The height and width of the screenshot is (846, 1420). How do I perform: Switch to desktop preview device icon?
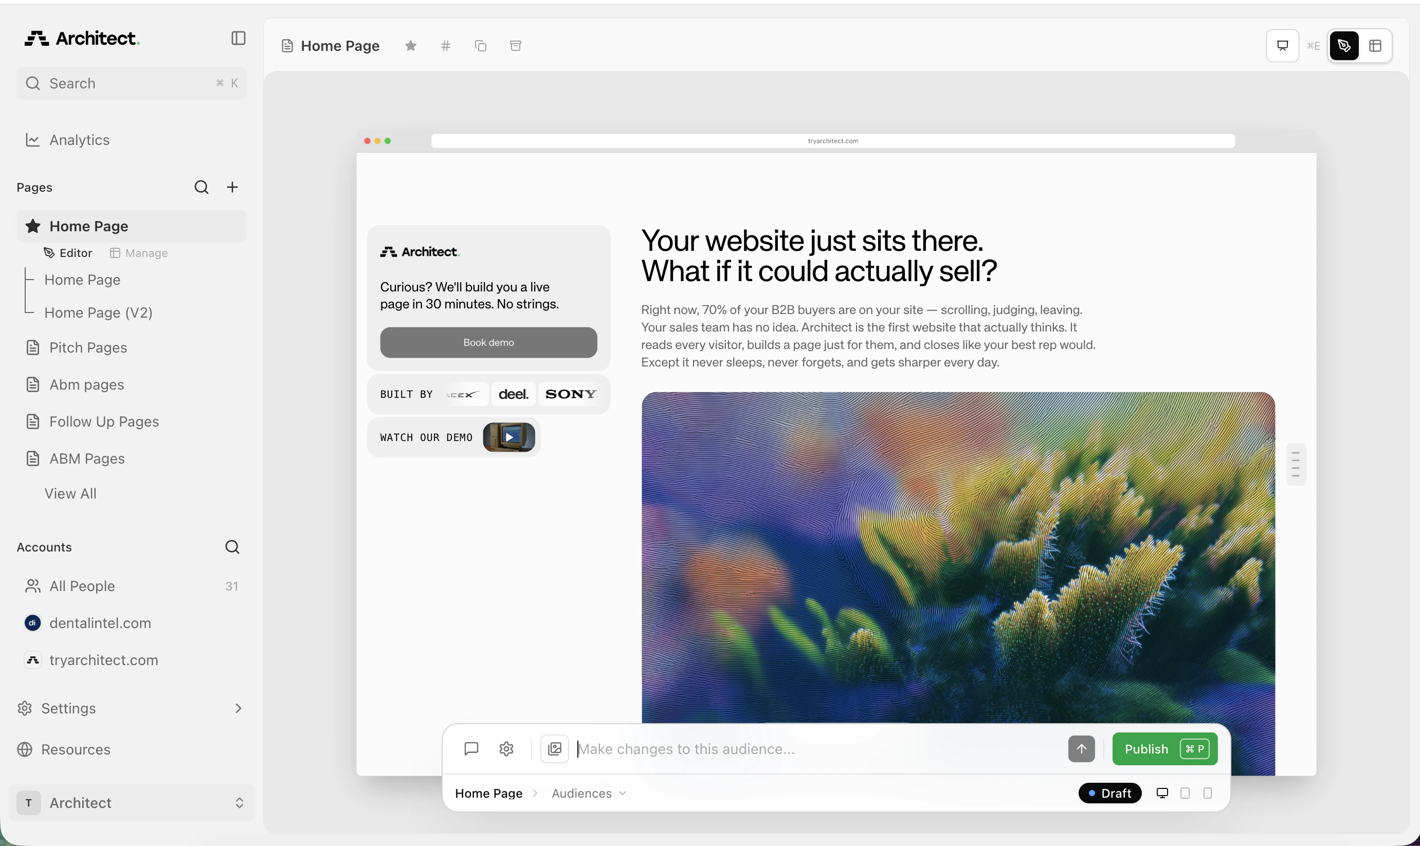1162,794
